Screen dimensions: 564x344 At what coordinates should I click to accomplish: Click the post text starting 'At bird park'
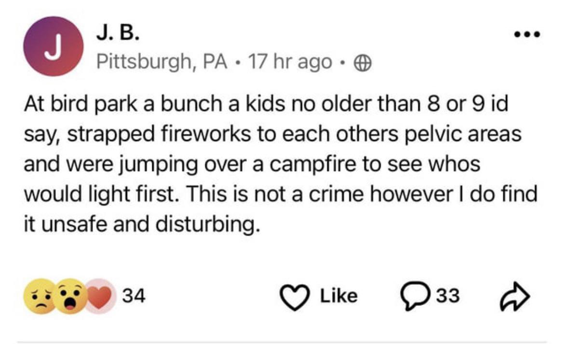(265, 105)
